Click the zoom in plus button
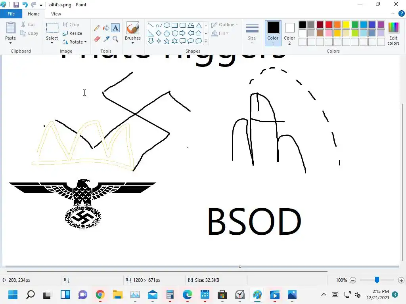This screenshot has height=304, width=406. [401, 280]
